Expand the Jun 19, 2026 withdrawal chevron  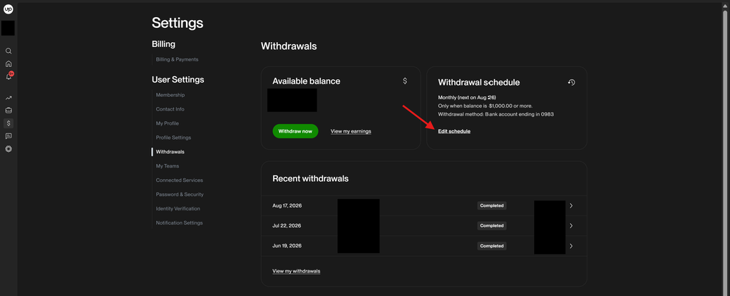coord(571,245)
